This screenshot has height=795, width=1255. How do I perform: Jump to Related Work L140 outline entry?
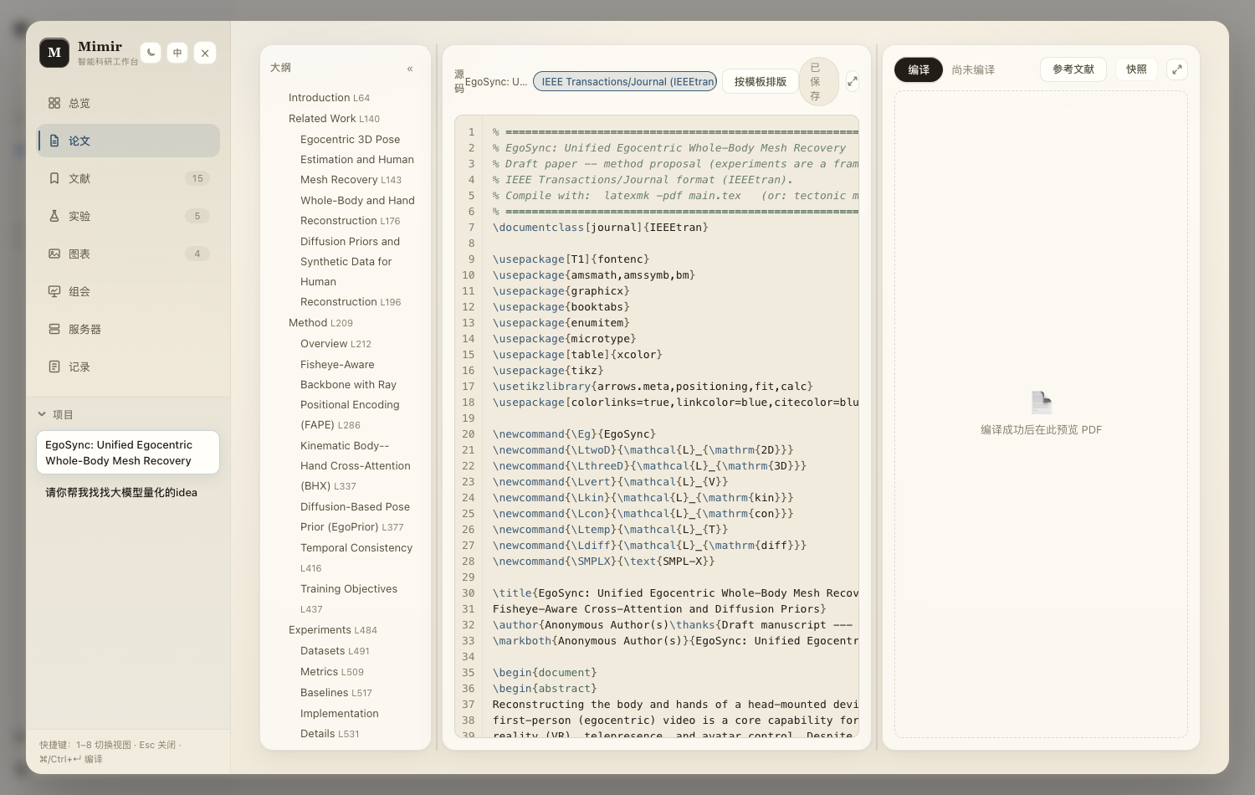pyautogui.click(x=334, y=119)
